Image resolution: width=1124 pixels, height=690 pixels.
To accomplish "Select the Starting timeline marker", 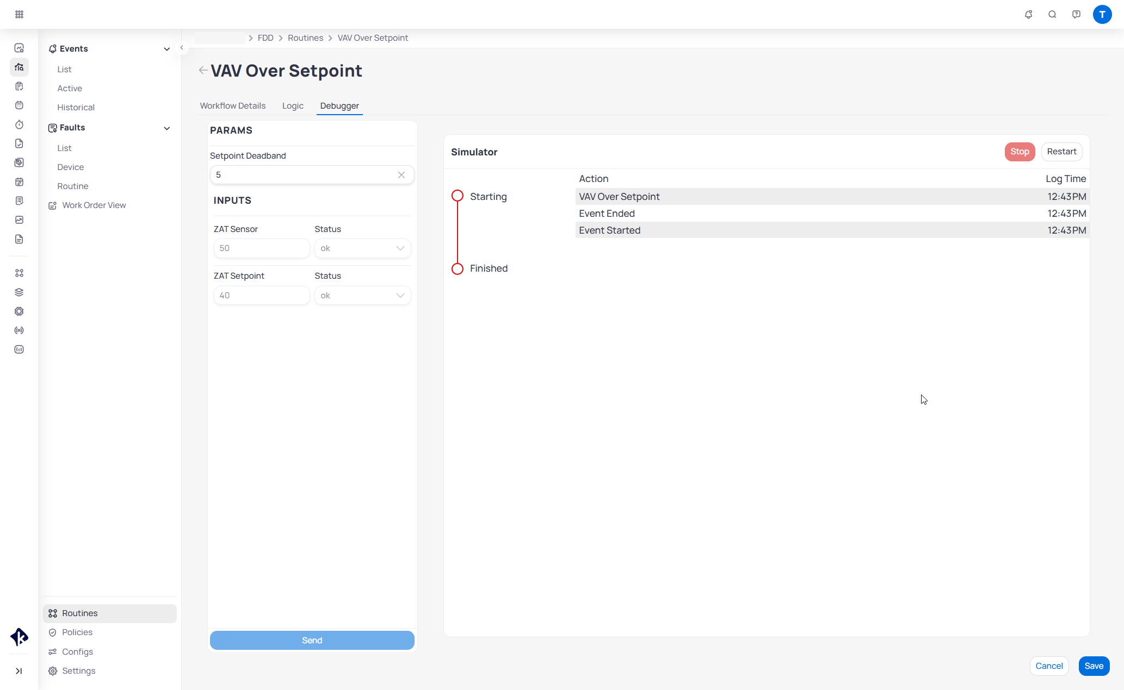I will [458, 196].
